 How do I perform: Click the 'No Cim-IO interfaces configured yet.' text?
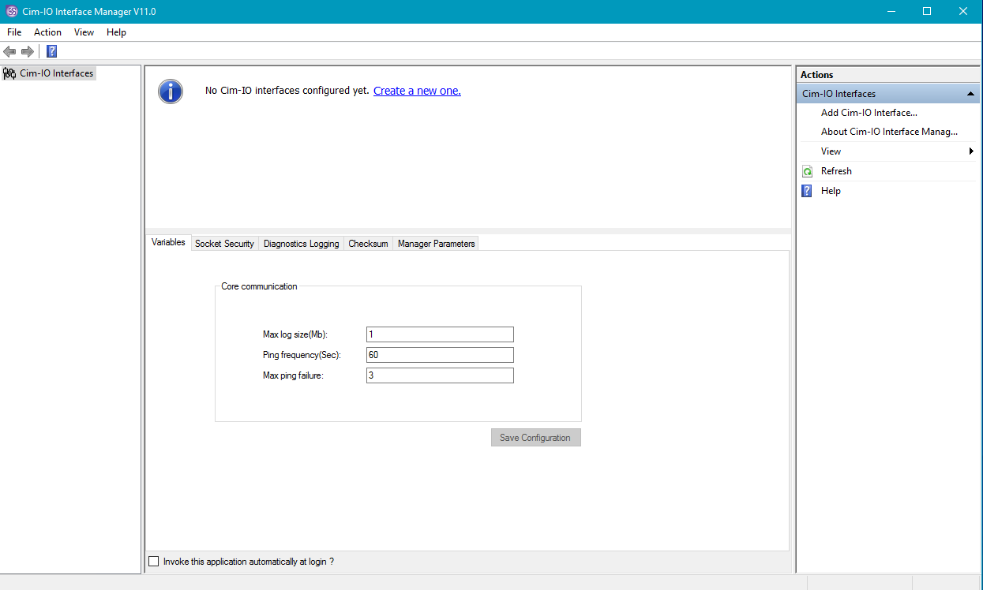coord(287,91)
